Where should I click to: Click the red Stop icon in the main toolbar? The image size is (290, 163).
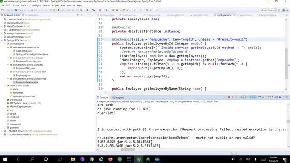pos(100,10)
